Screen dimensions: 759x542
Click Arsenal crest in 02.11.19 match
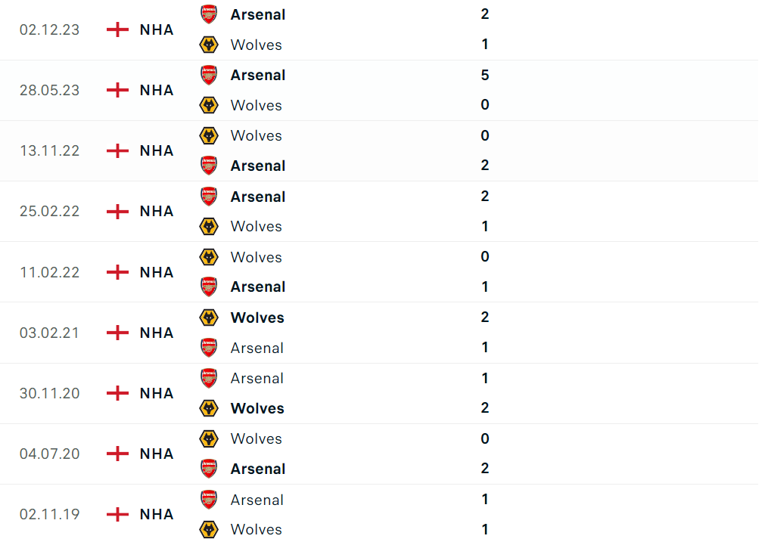(x=209, y=500)
